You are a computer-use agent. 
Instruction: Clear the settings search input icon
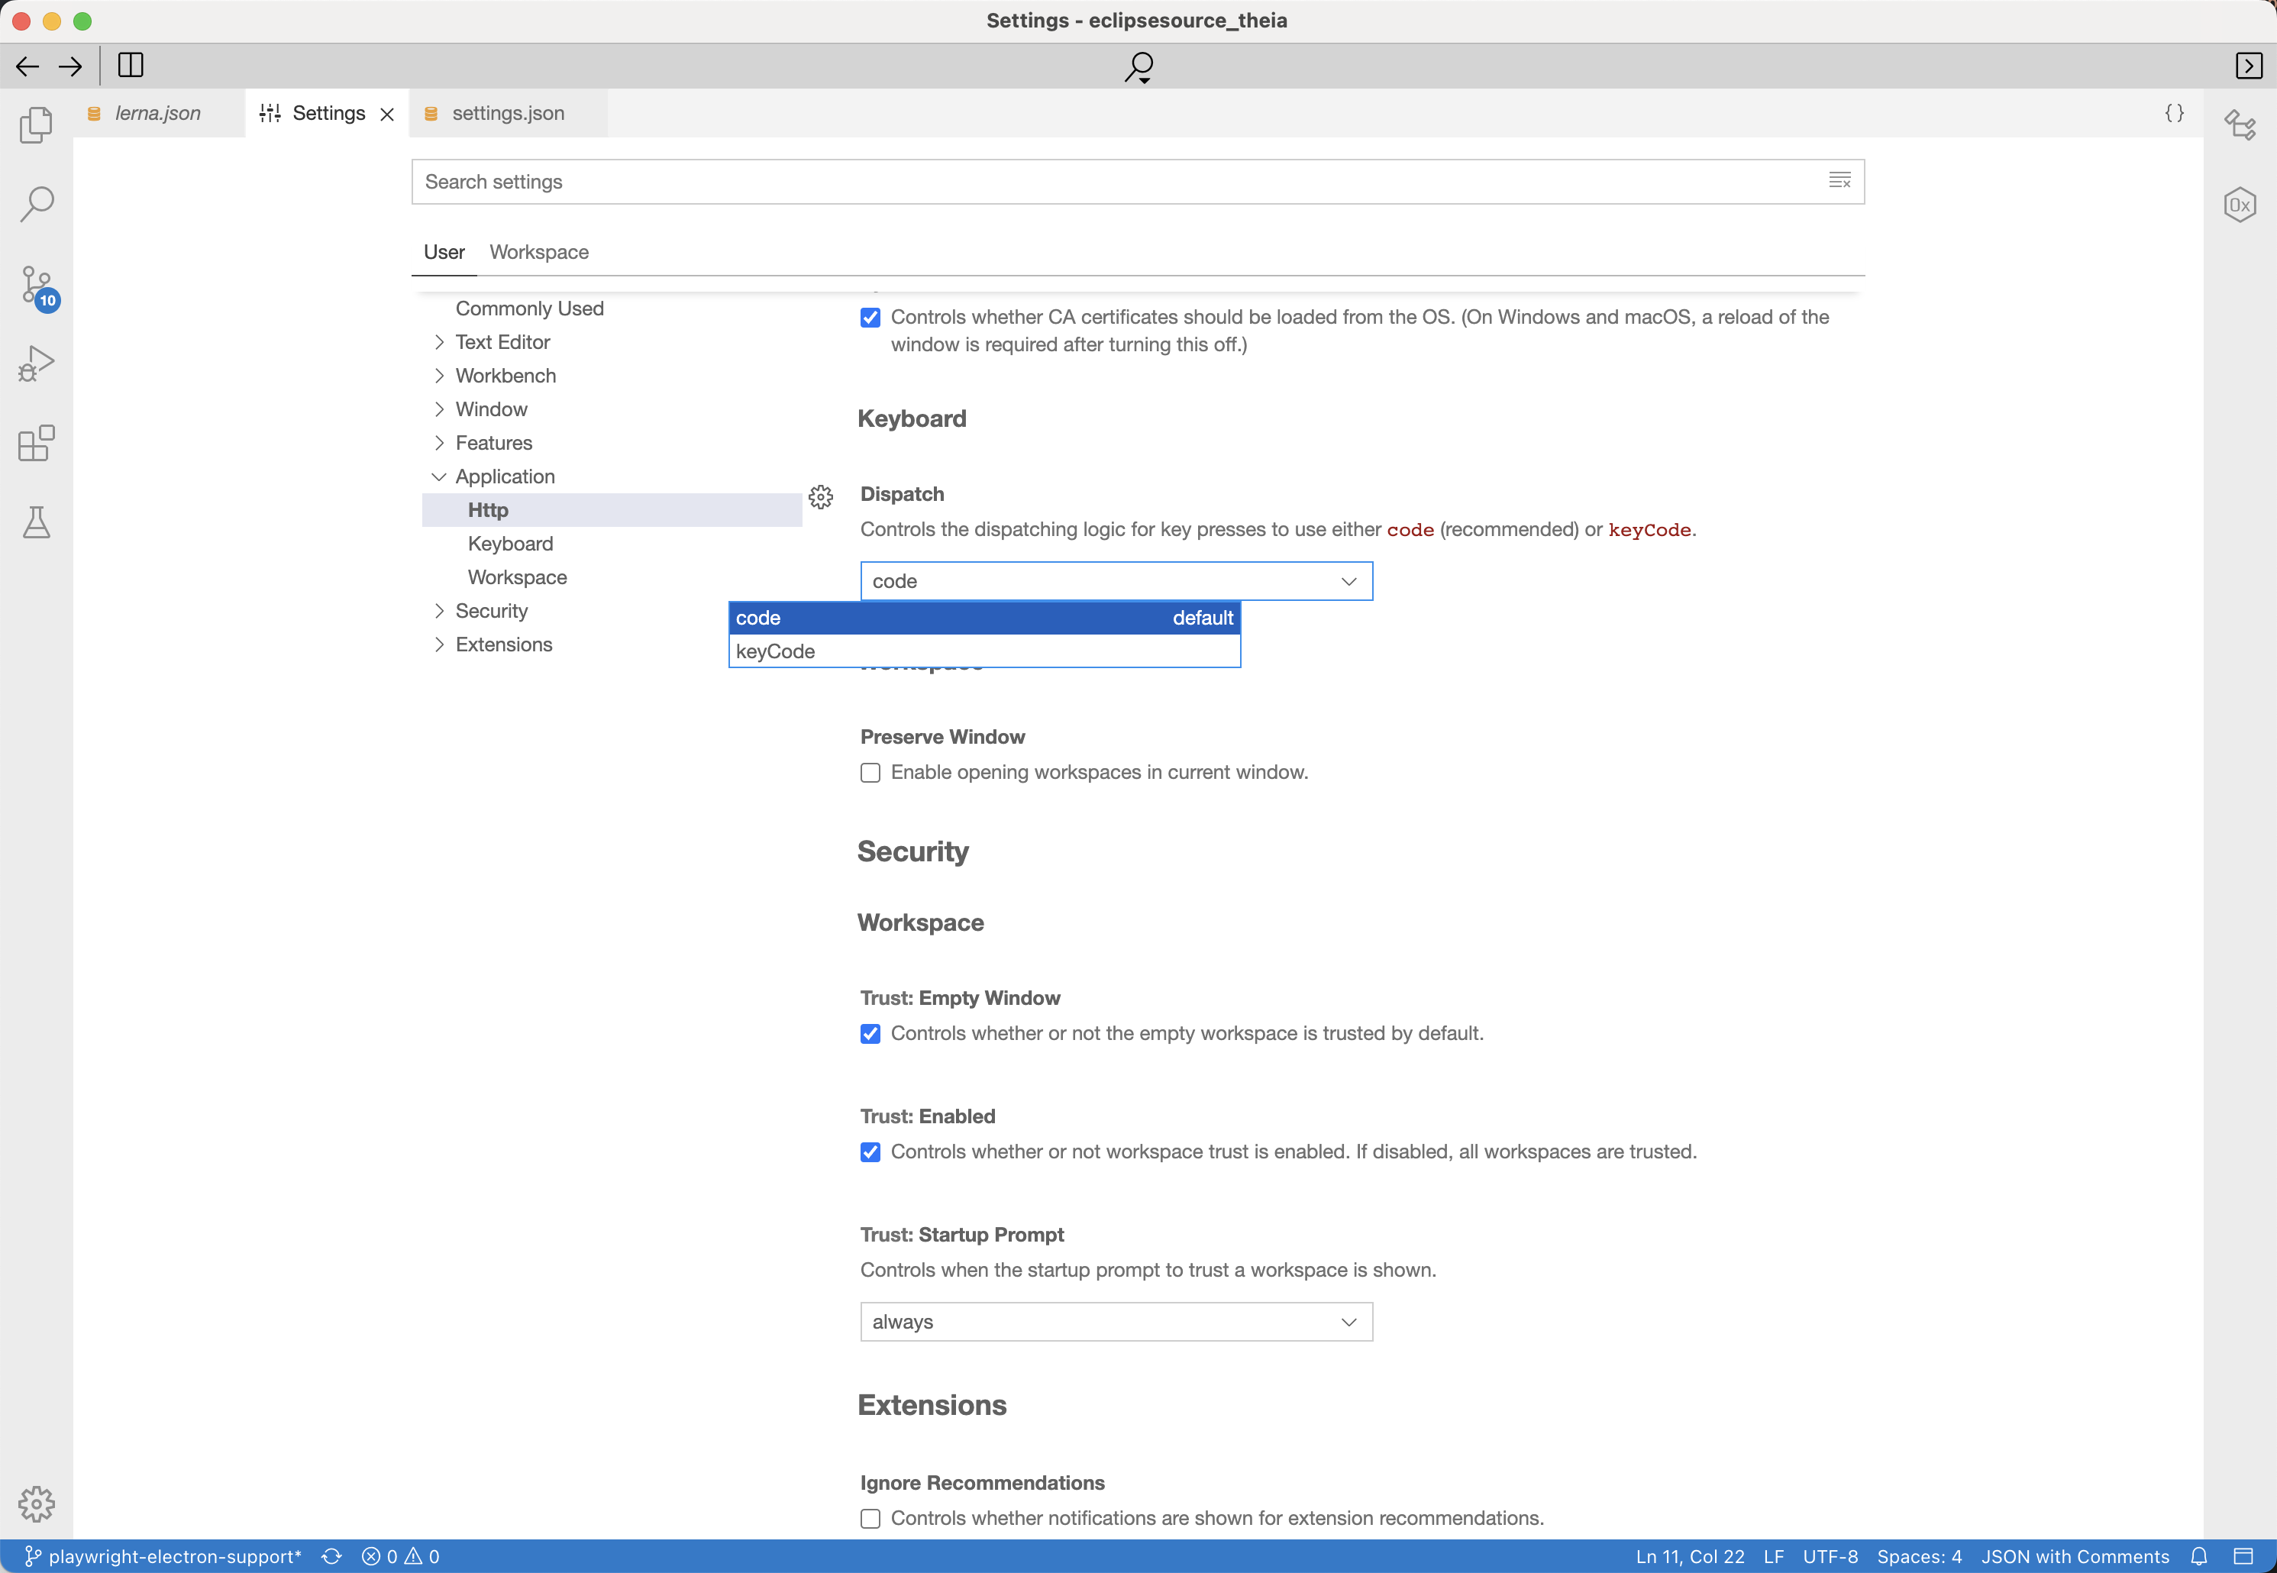click(x=1839, y=181)
